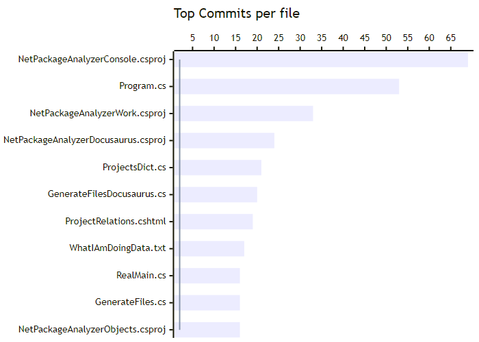The height and width of the screenshot is (342, 479).
Task: Click the Program.cs axis label
Action: (x=142, y=86)
